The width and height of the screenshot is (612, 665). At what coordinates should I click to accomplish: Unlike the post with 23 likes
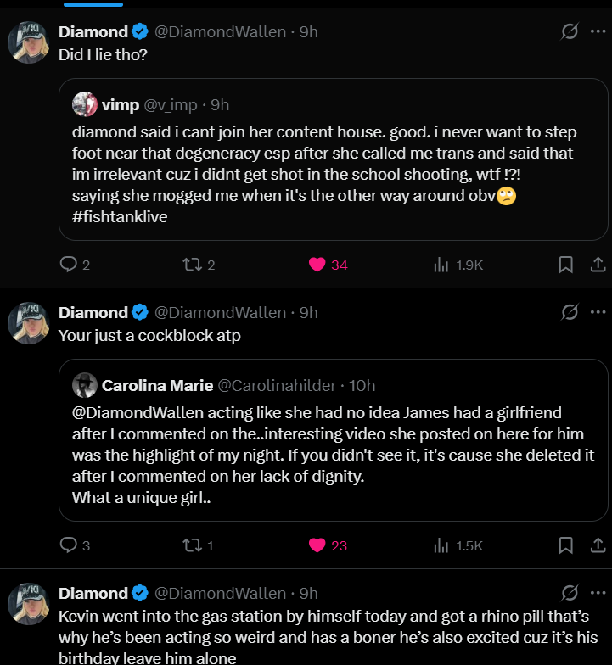[x=328, y=545]
